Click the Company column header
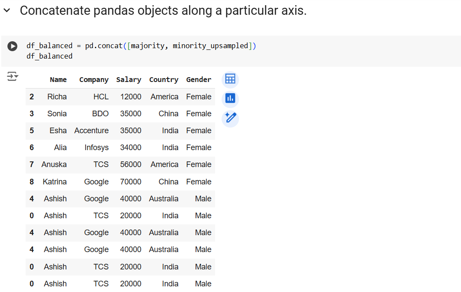The image size is (461, 292). point(94,80)
